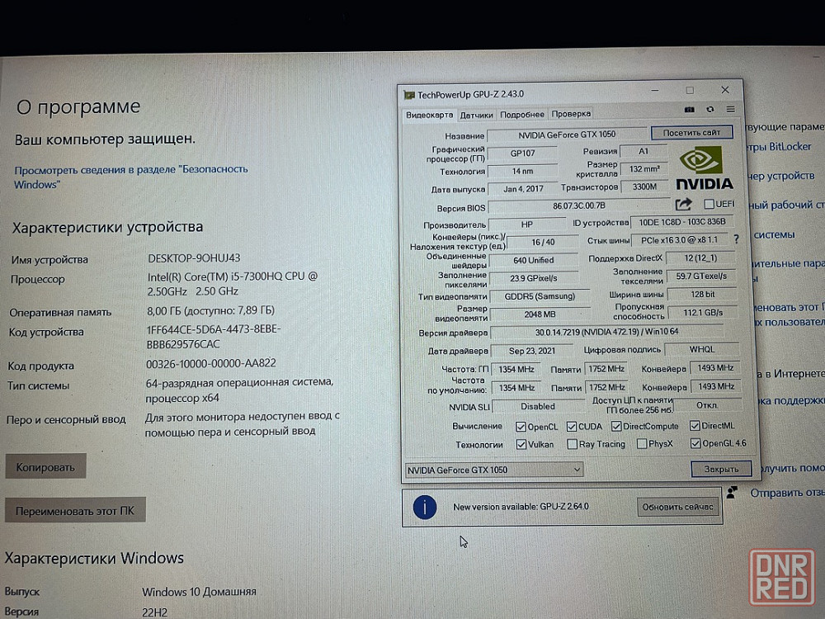Minimize the GPU-Z window
Screen dimensions: 825x619
point(655,91)
